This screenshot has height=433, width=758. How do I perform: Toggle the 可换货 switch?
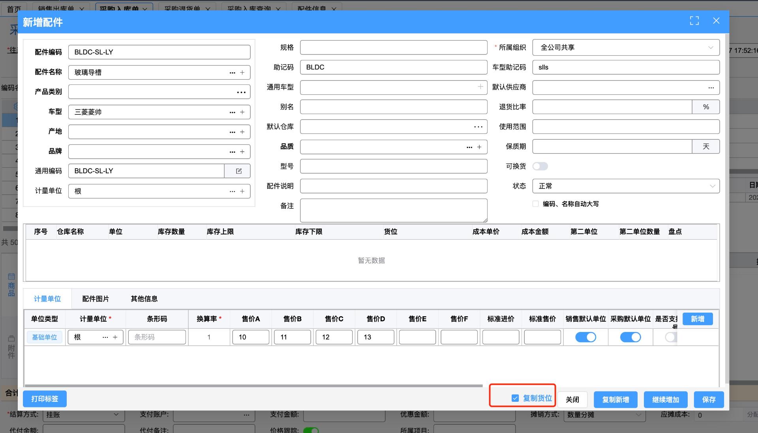coord(540,166)
